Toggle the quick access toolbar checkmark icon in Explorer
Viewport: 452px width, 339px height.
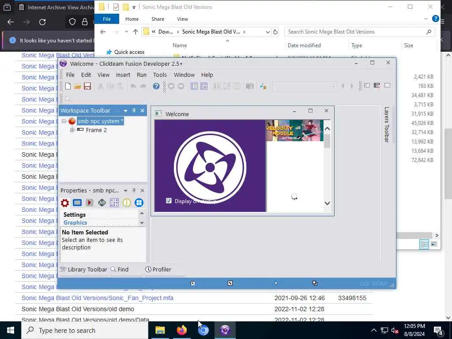(116, 7)
